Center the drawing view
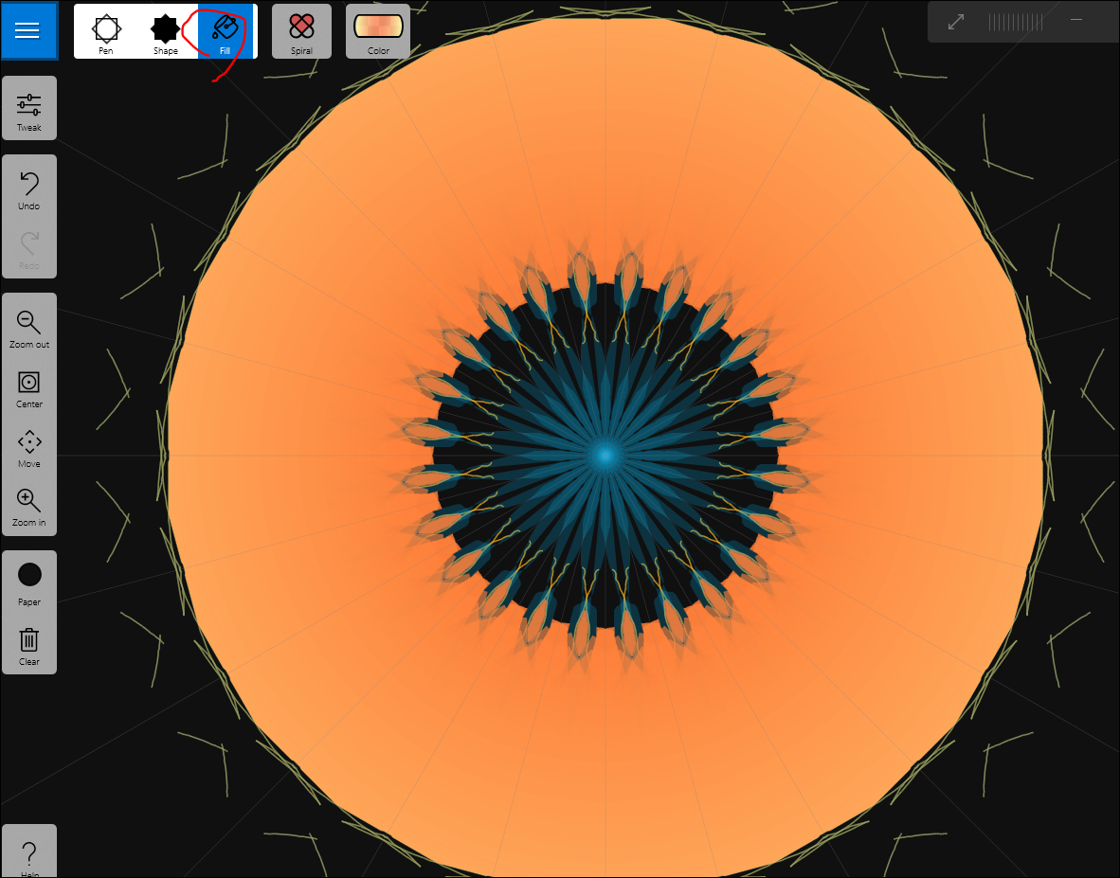The width and height of the screenshot is (1120, 878). click(x=29, y=388)
